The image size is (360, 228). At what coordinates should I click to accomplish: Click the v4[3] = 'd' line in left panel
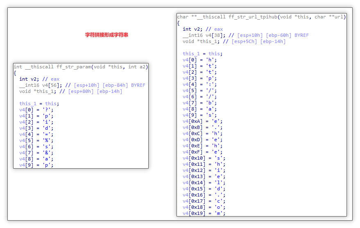36,128
